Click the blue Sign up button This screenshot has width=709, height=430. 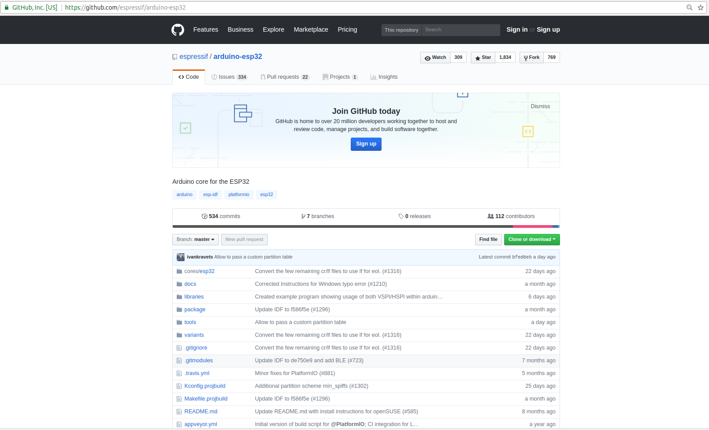pyautogui.click(x=366, y=144)
